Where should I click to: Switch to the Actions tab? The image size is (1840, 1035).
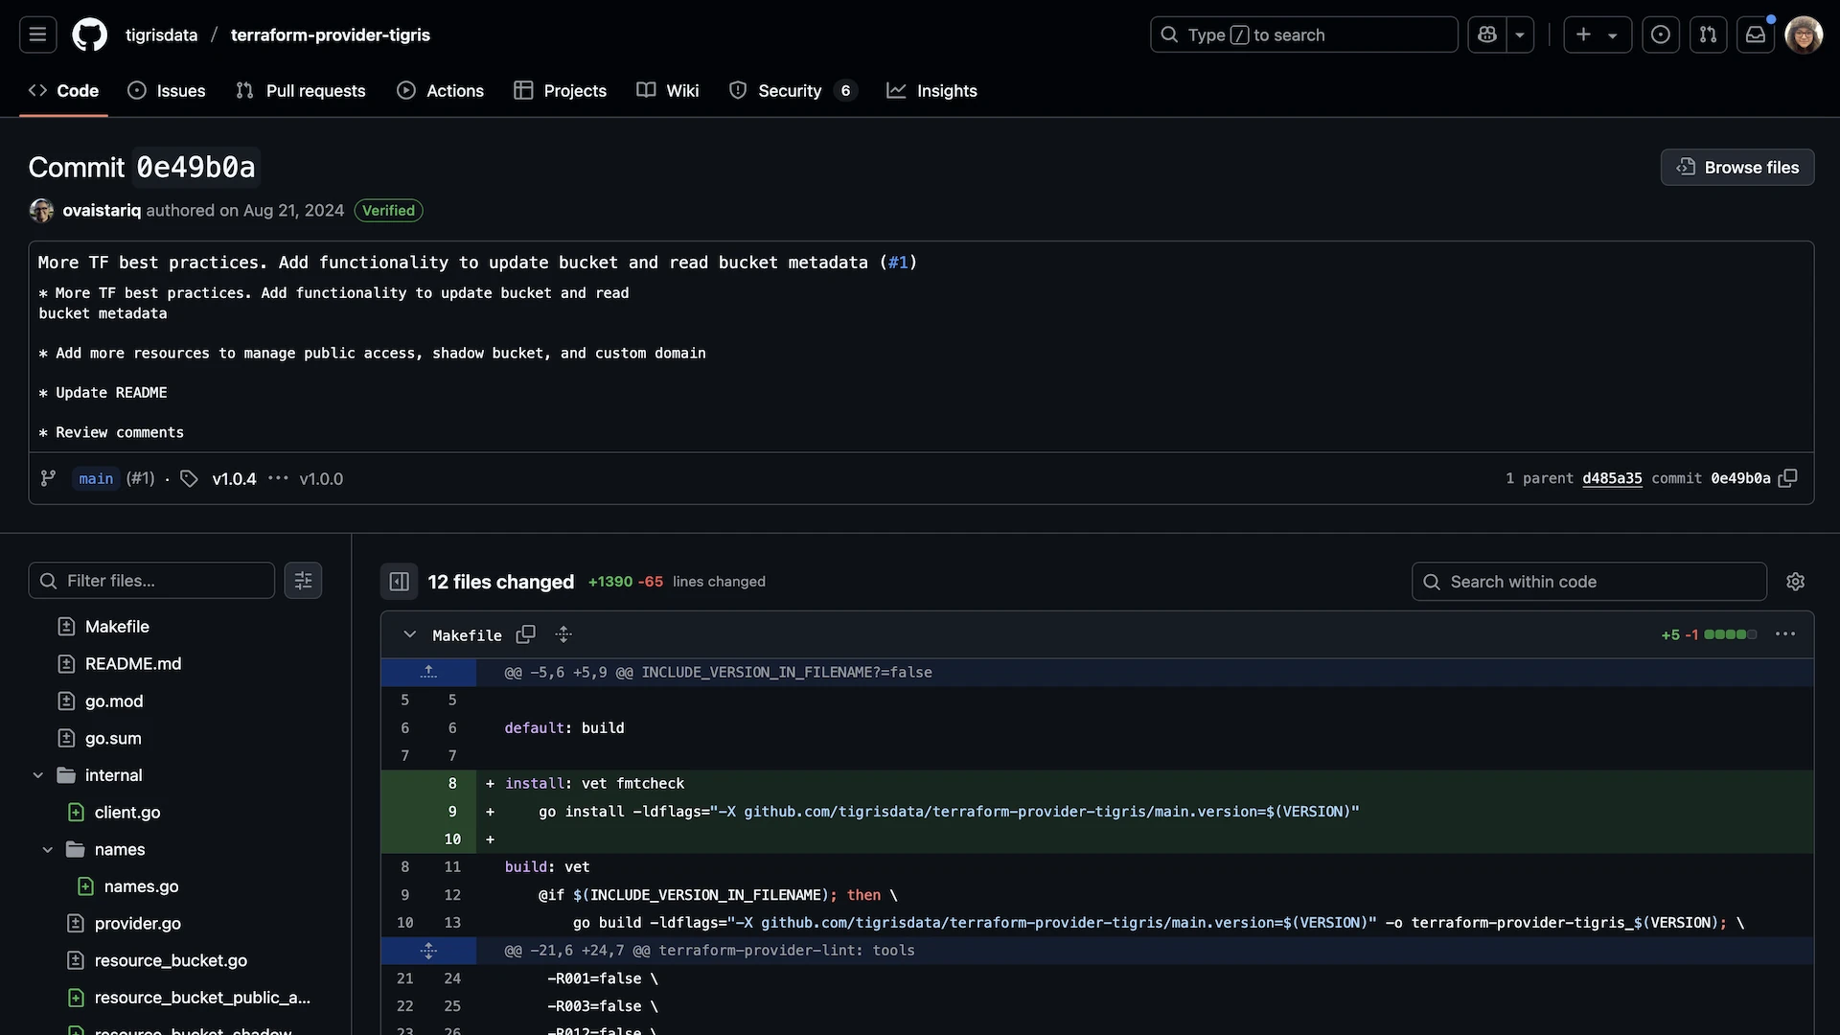pos(441,90)
